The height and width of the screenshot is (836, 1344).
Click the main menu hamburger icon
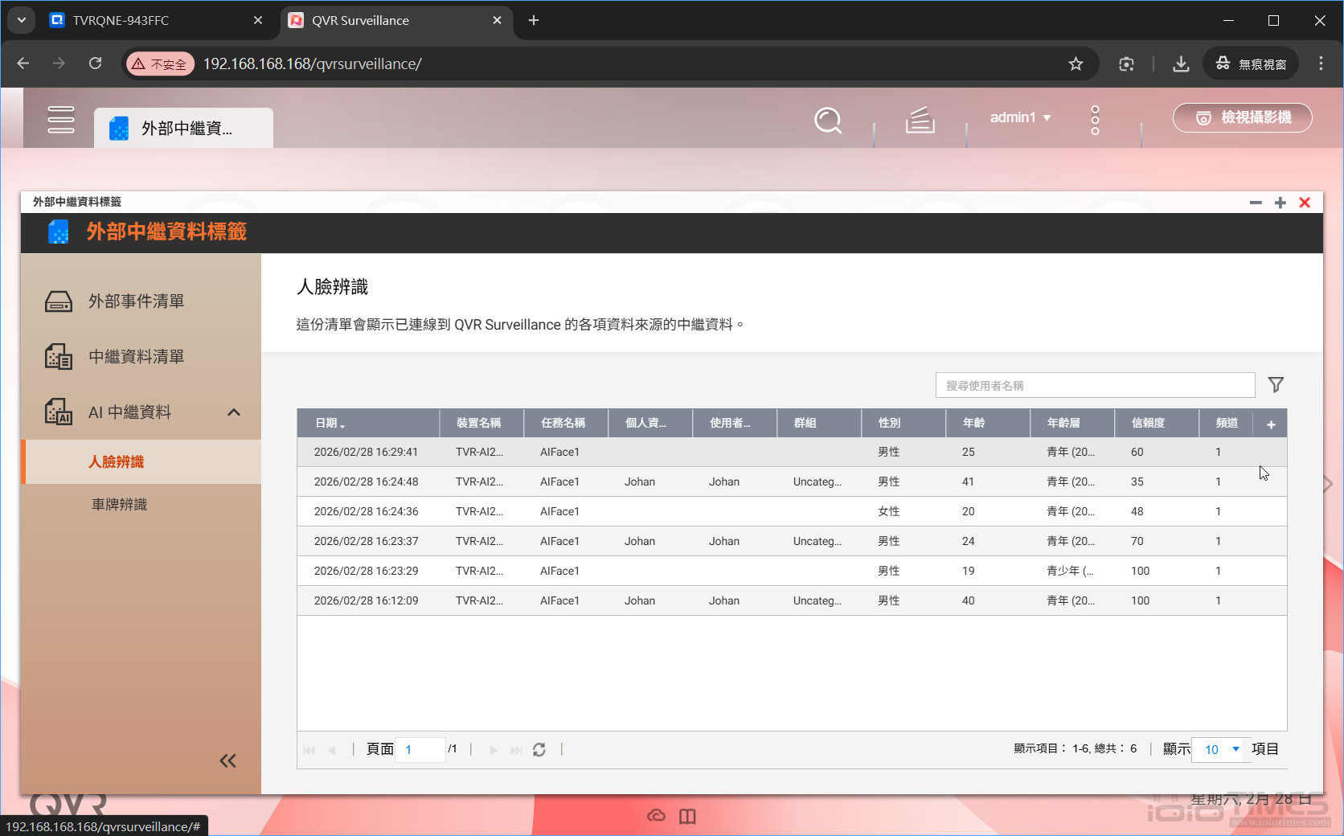tap(61, 119)
